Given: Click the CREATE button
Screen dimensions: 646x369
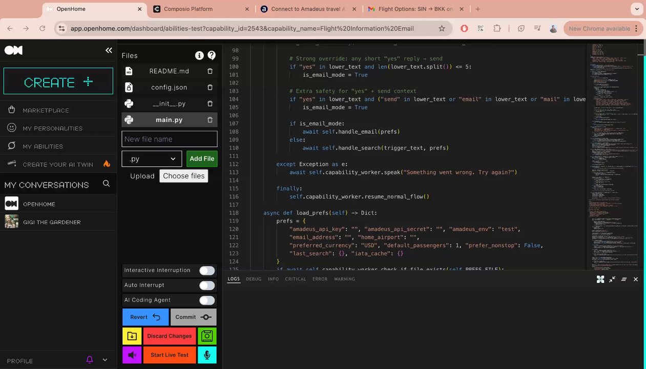Looking at the screenshot, I should [x=58, y=81].
